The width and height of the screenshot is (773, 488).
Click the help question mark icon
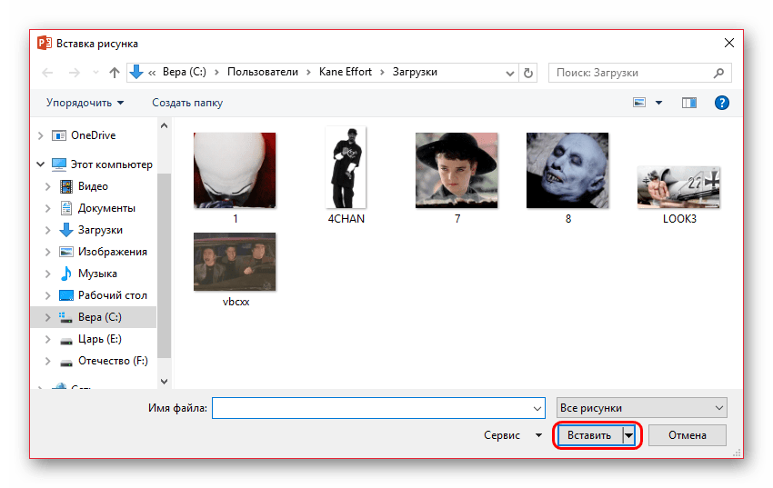point(721,103)
